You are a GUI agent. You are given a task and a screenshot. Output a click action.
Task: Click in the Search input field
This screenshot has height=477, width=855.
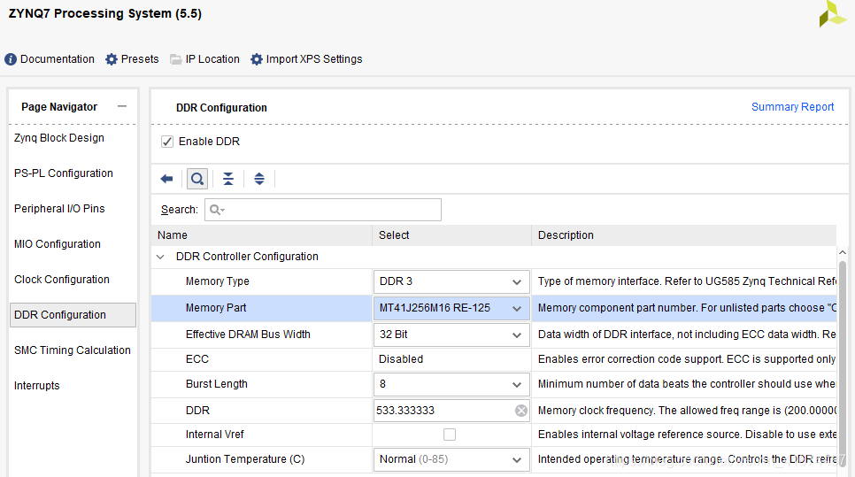pos(323,210)
